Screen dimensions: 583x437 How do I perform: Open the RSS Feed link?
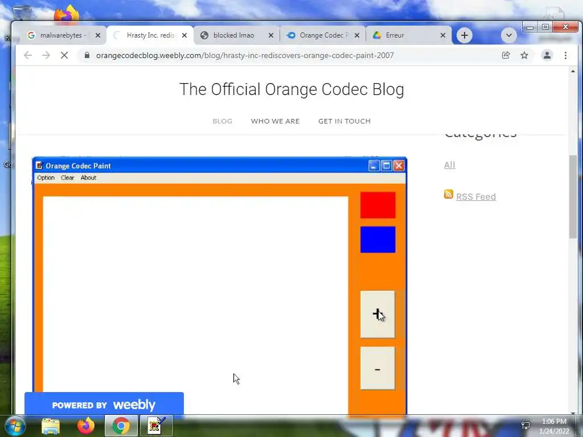pyautogui.click(x=476, y=196)
